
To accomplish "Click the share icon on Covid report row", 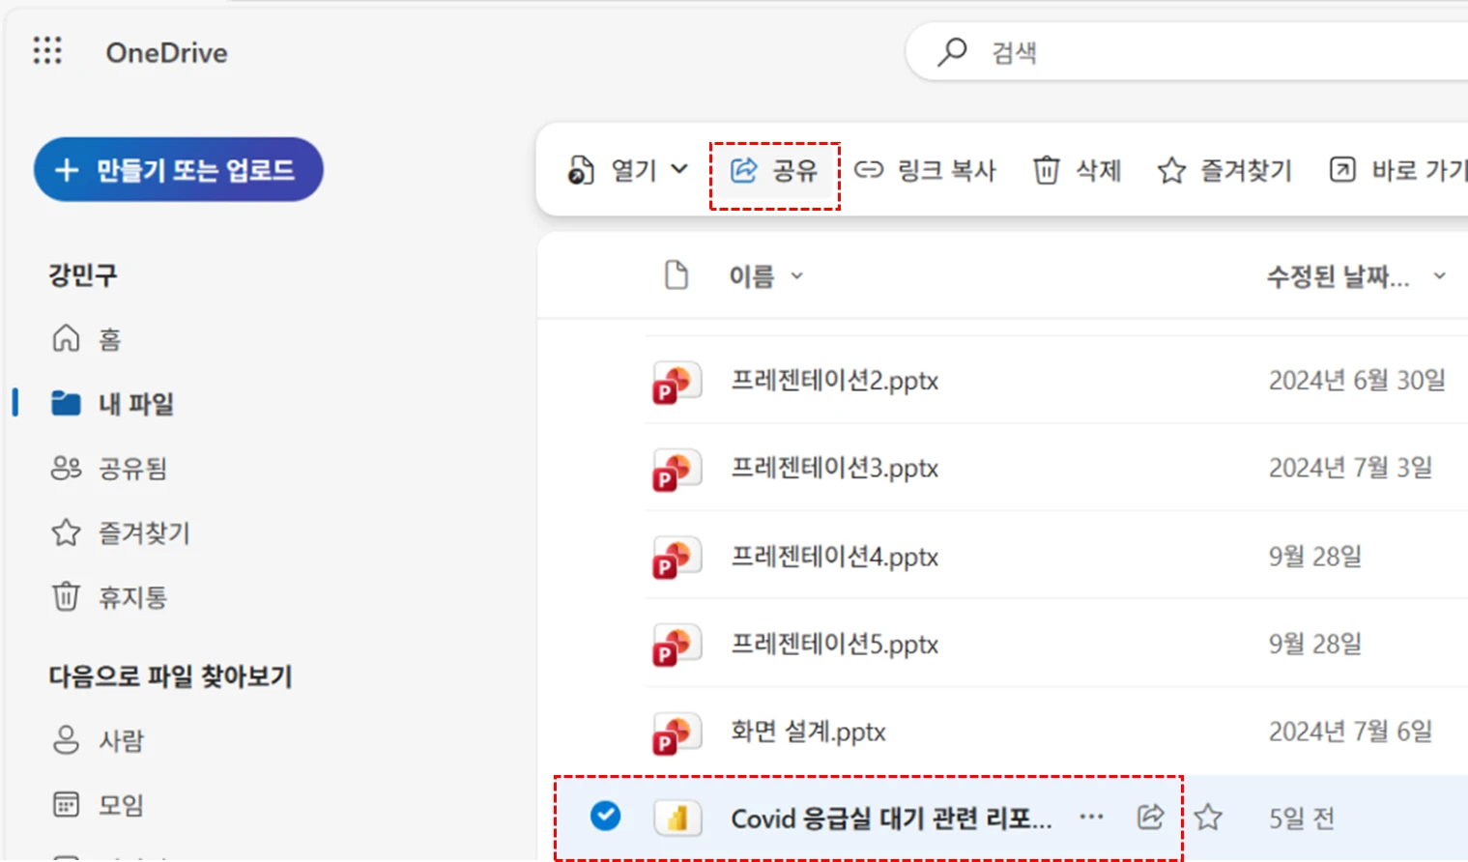I will point(1149,818).
